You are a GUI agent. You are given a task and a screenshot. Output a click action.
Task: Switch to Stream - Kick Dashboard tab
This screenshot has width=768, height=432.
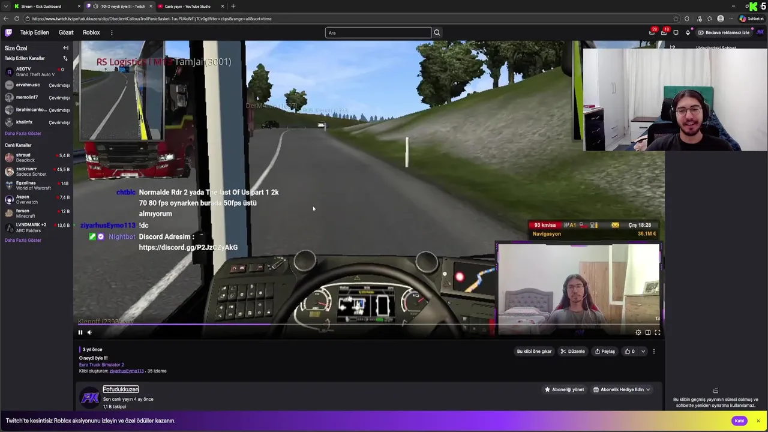coord(47,6)
